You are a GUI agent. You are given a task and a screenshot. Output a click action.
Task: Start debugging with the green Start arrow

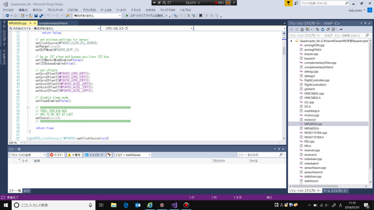click(127, 15)
